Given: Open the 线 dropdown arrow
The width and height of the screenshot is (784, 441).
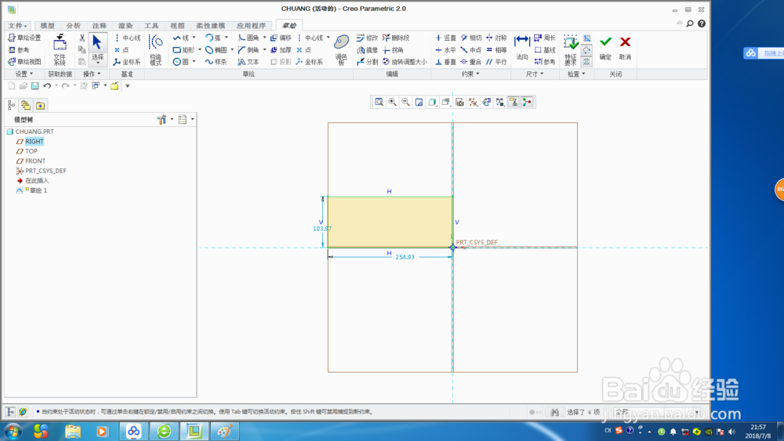Looking at the screenshot, I should [194, 38].
